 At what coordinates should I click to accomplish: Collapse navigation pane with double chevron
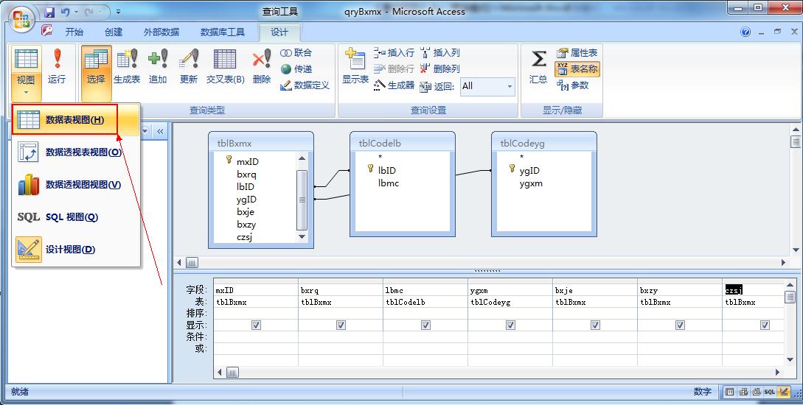160,131
